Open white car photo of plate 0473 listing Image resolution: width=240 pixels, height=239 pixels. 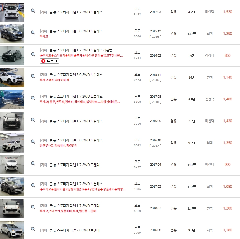(12, 78)
